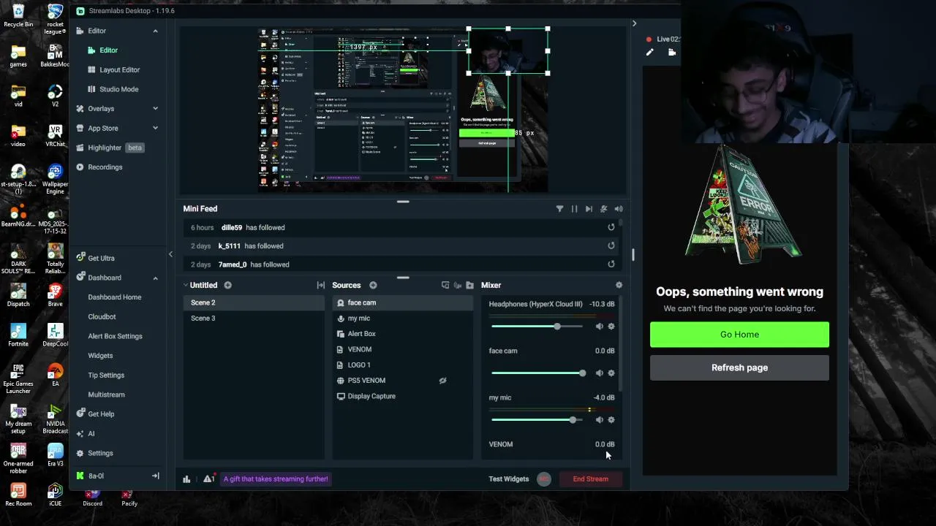Add a source folder
The height and width of the screenshot is (526, 936).
pos(469,285)
